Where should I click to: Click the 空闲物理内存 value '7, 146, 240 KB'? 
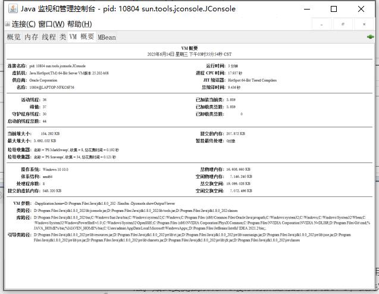(241, 177)
